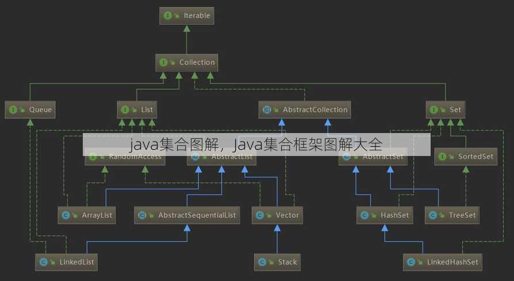Click the green interface icon on Queue
Image resolution: width=514 pixels, height=281 pixels.
13,110
